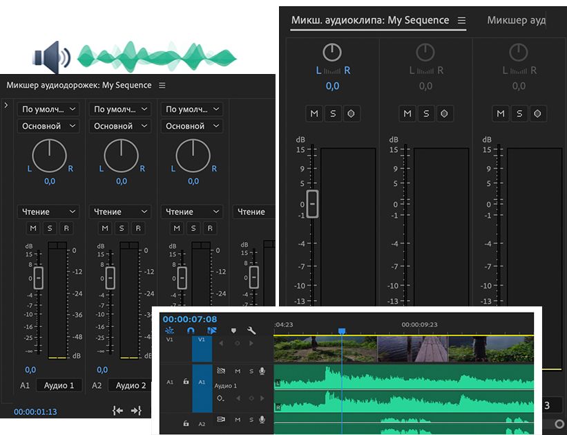Open timeline display settings wrench icon
This screenshot has width=567, height=435.
tap(251, 331)
